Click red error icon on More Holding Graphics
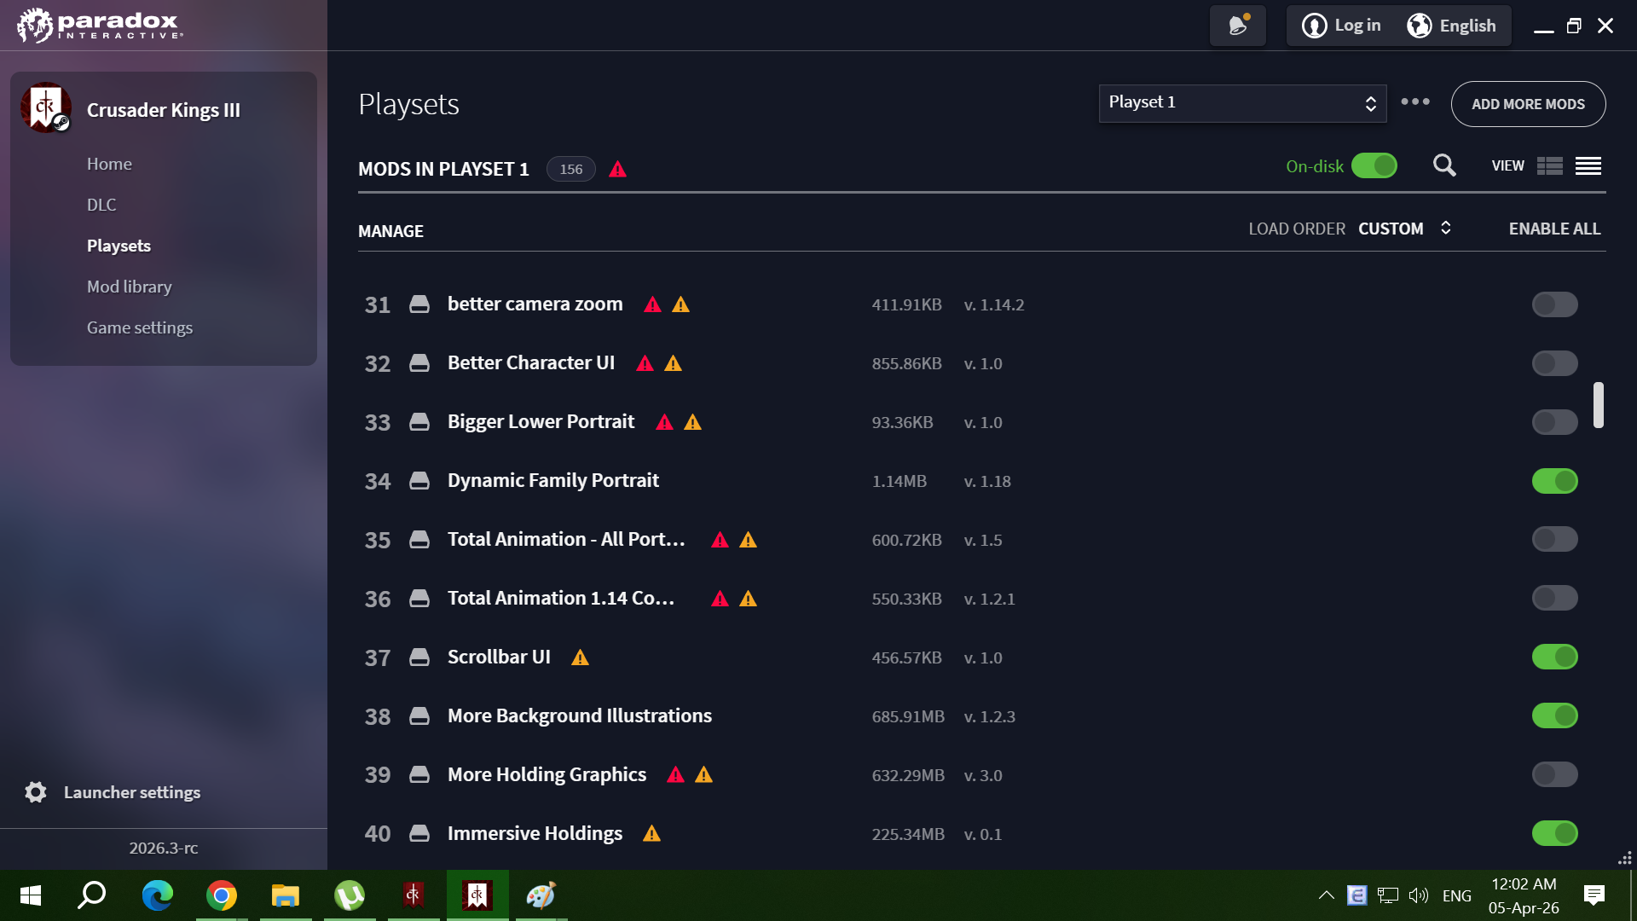Screen dimensions: 1637x921 (x=676, y=775)
